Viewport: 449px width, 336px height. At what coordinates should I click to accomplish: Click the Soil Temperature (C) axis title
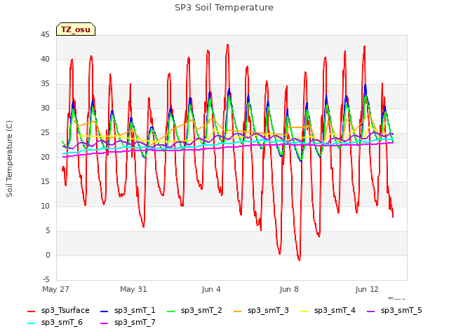(9, 159)
